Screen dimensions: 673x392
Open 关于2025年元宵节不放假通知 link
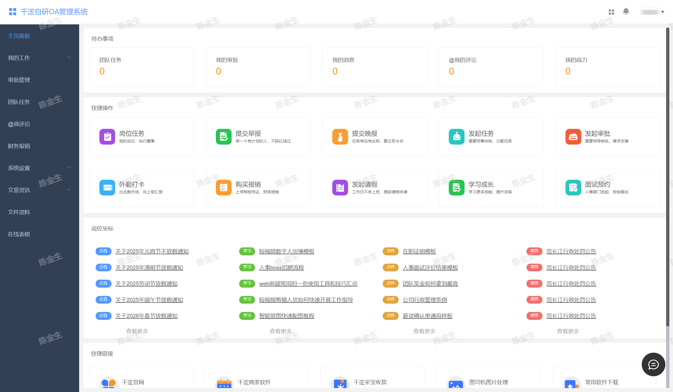152,251
